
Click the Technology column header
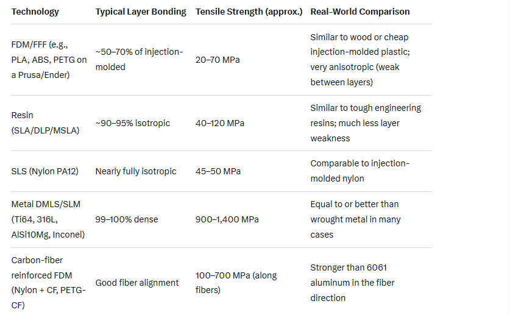35,12
